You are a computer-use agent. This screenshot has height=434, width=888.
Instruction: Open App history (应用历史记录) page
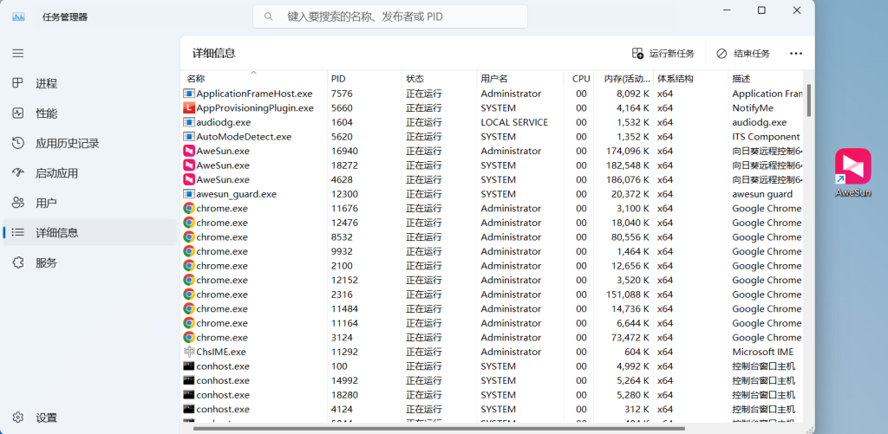[x=67, y=143]
